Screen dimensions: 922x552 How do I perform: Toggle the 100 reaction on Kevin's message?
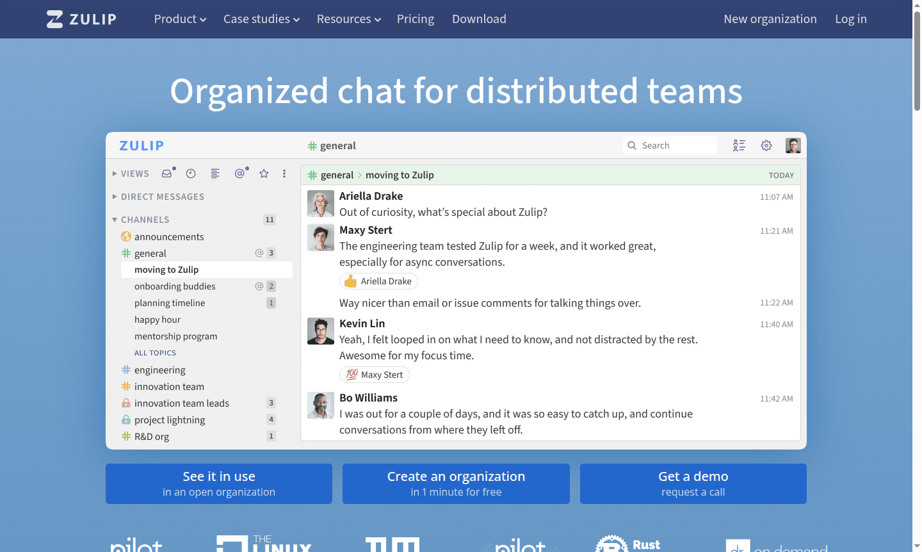(x=374, y=374)
